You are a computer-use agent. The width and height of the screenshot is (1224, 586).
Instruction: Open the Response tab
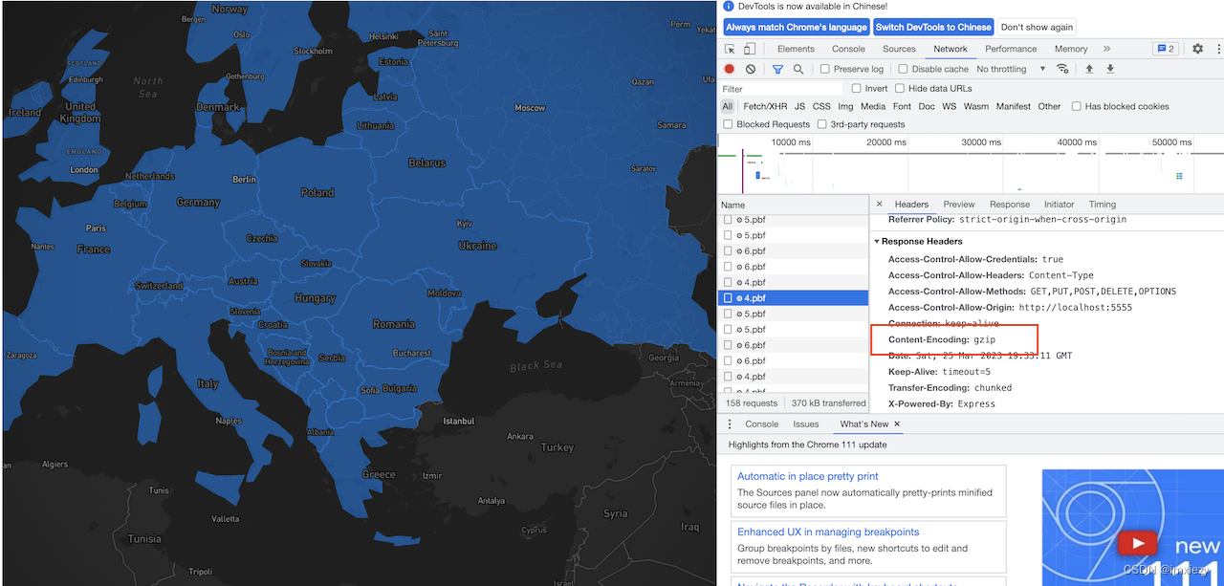(1010, 204)
